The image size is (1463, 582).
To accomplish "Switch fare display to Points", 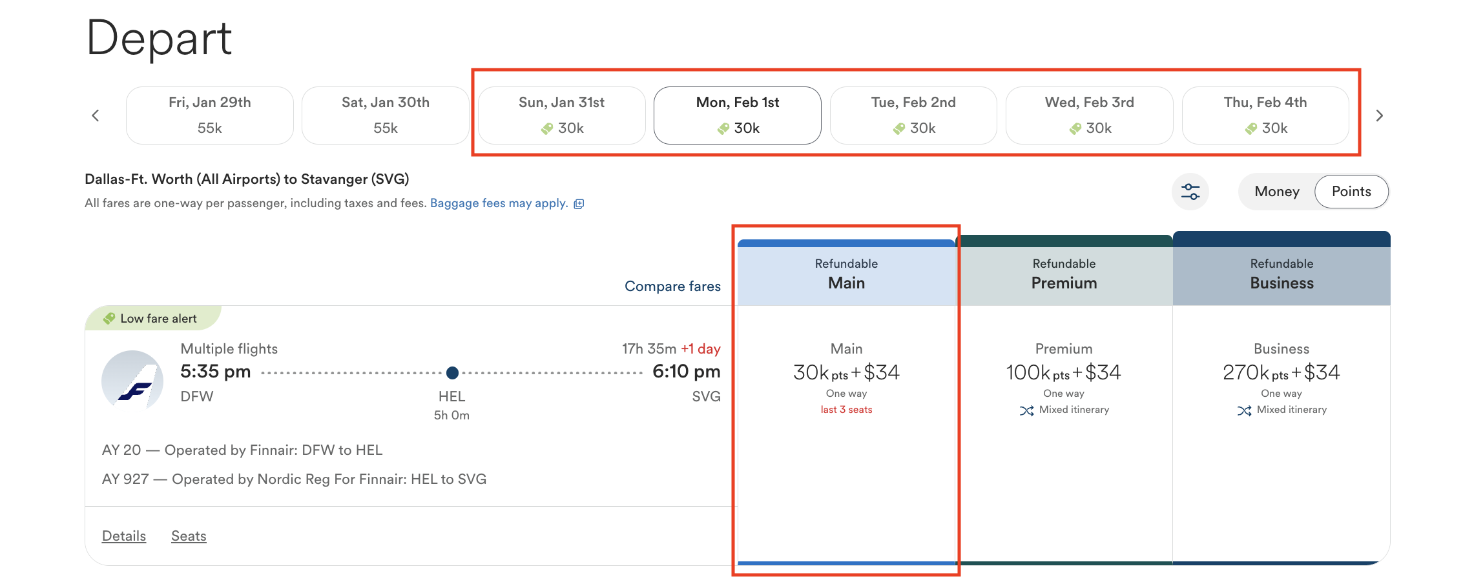I will (x=1351, y=192).
